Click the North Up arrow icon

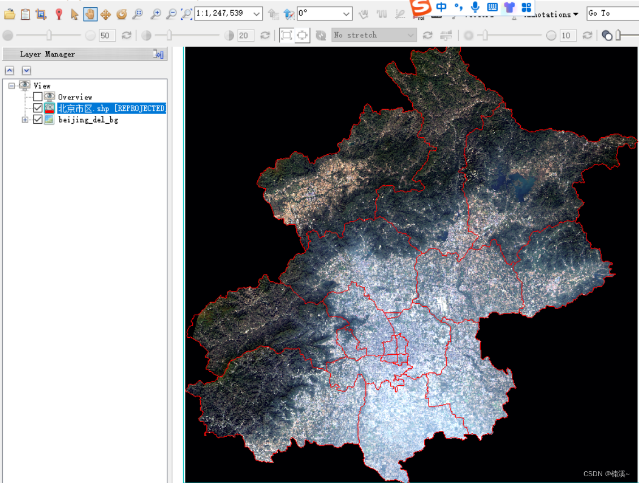289,14
